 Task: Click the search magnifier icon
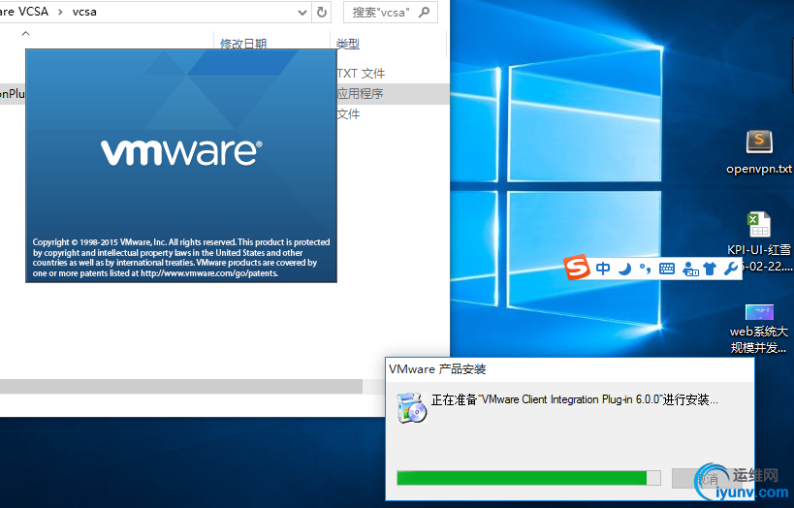425,12
